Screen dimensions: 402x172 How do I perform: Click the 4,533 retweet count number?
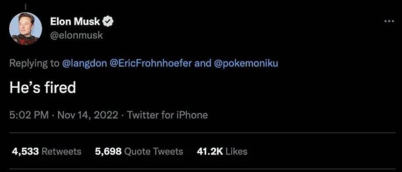[x=25, y=151]
